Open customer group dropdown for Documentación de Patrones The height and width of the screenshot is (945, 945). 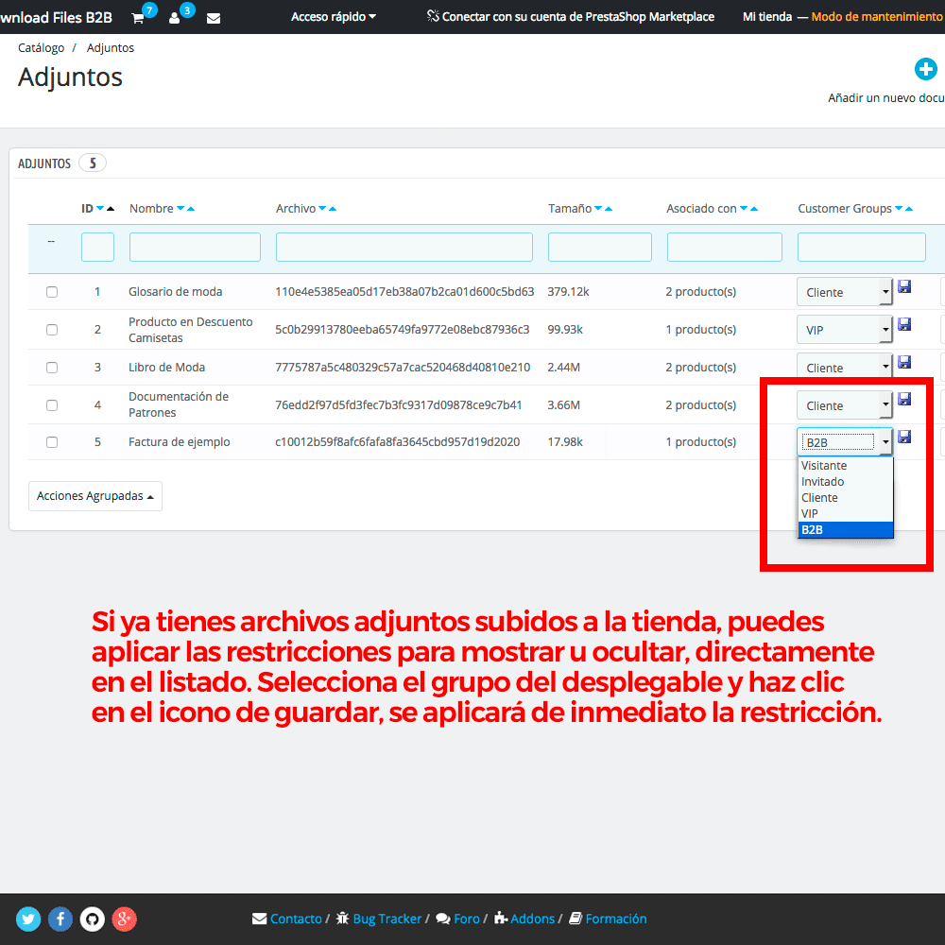844,405
